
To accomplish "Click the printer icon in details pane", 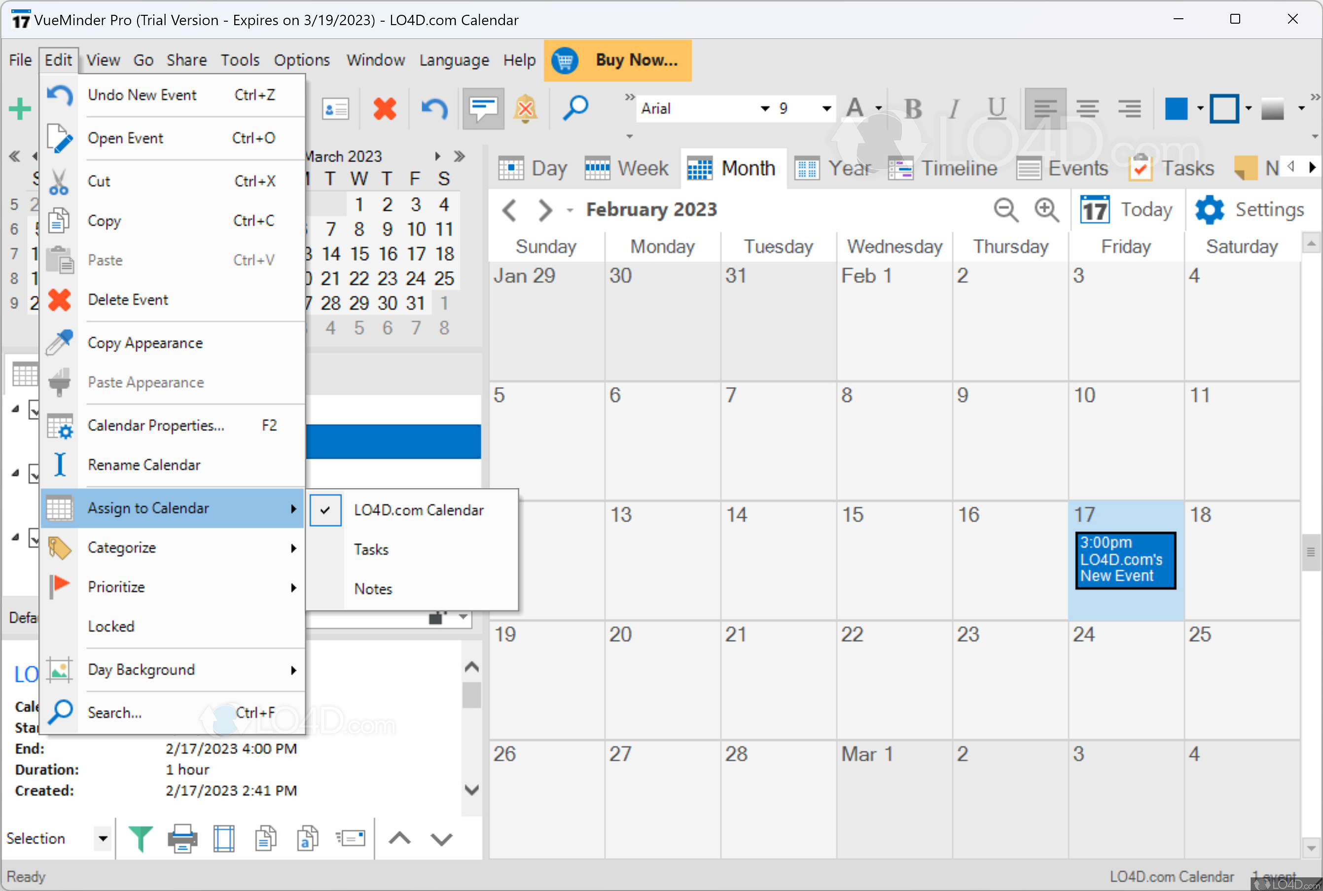I will click(x=182, y=838).
